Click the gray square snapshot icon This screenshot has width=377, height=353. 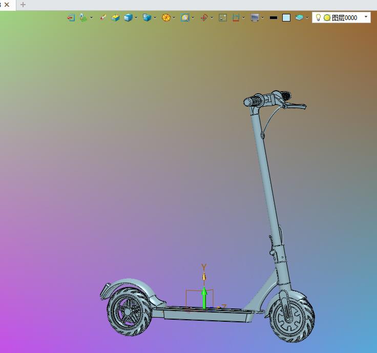pyautogui.click(x=223, y=18)
